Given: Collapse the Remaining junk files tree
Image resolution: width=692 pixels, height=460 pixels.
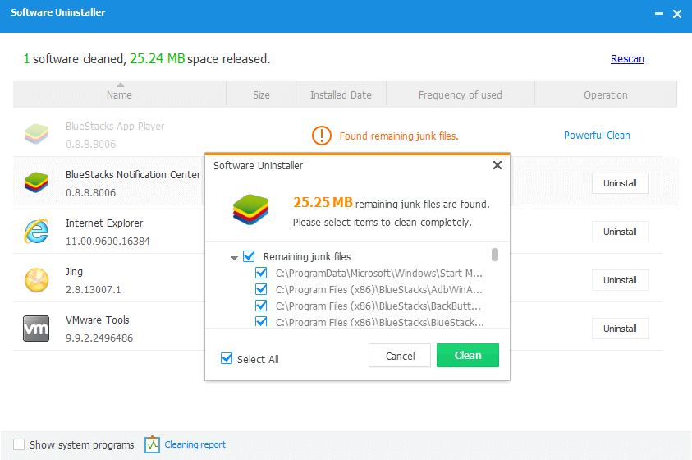Looking at the screenshot, I should click(235, 257).
